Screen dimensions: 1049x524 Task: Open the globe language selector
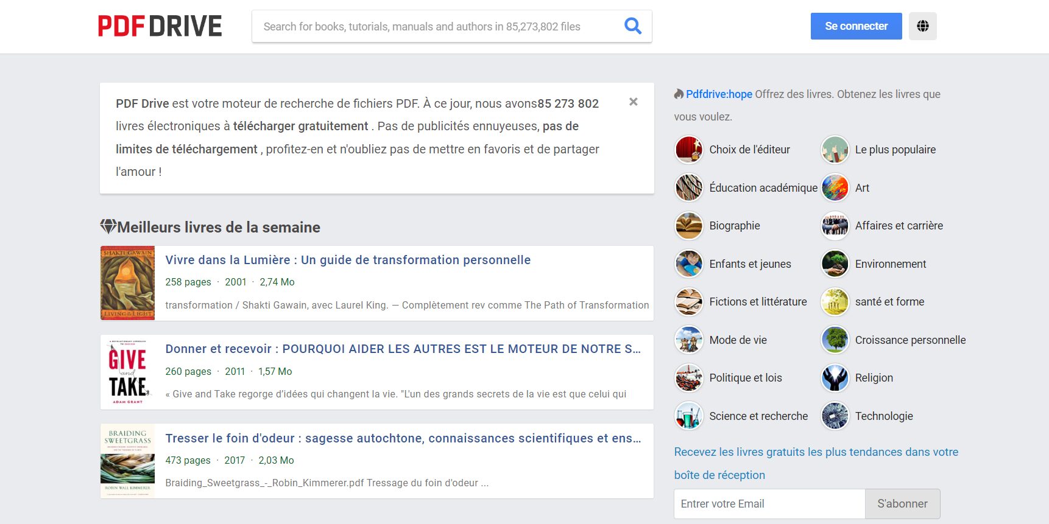[922, 26]
